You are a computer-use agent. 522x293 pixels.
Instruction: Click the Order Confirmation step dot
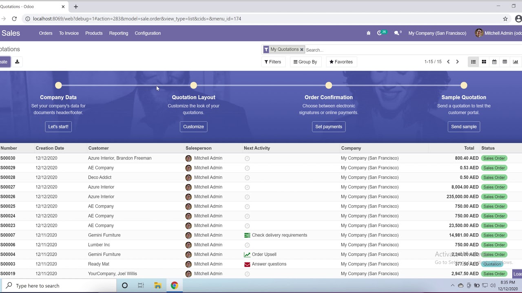(x=329, y=85)
